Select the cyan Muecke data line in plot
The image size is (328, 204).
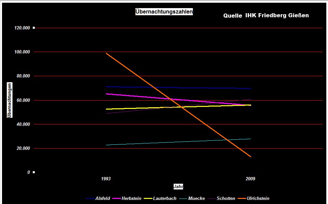[178, 142]
